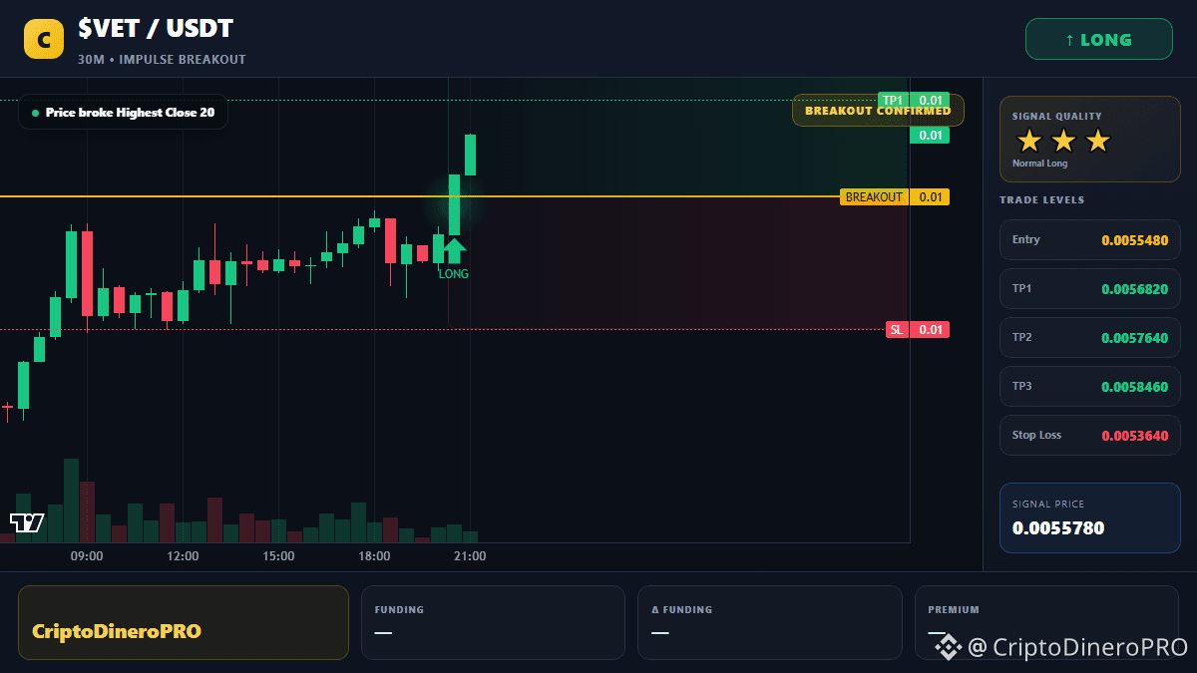
Task: Select the Entry 0.0055480 row
Action: click(x=1089, y=240)
